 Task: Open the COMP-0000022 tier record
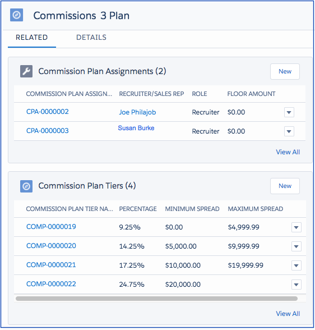click(x=51, y=284)
